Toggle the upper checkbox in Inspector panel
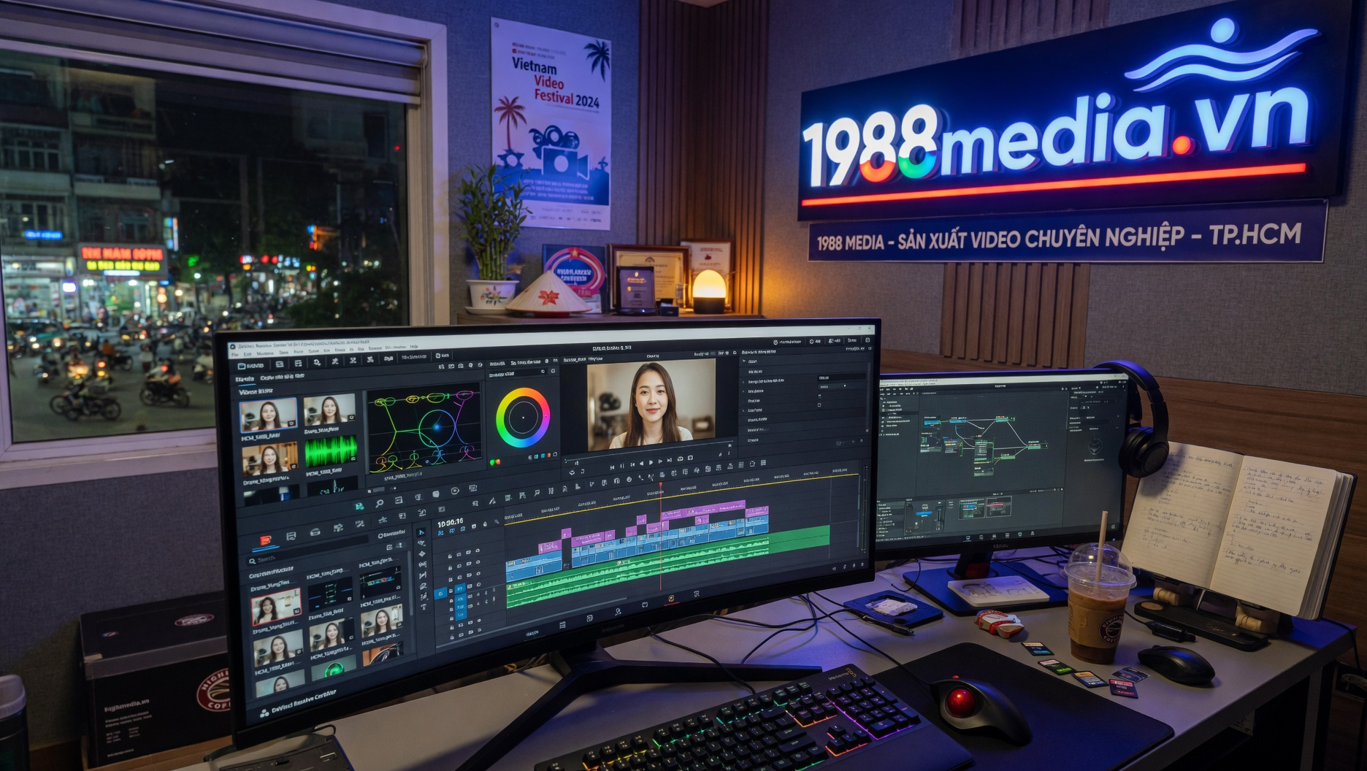Image resolution: width=1367 pixels, height=771 pixels. coord(819,396)
